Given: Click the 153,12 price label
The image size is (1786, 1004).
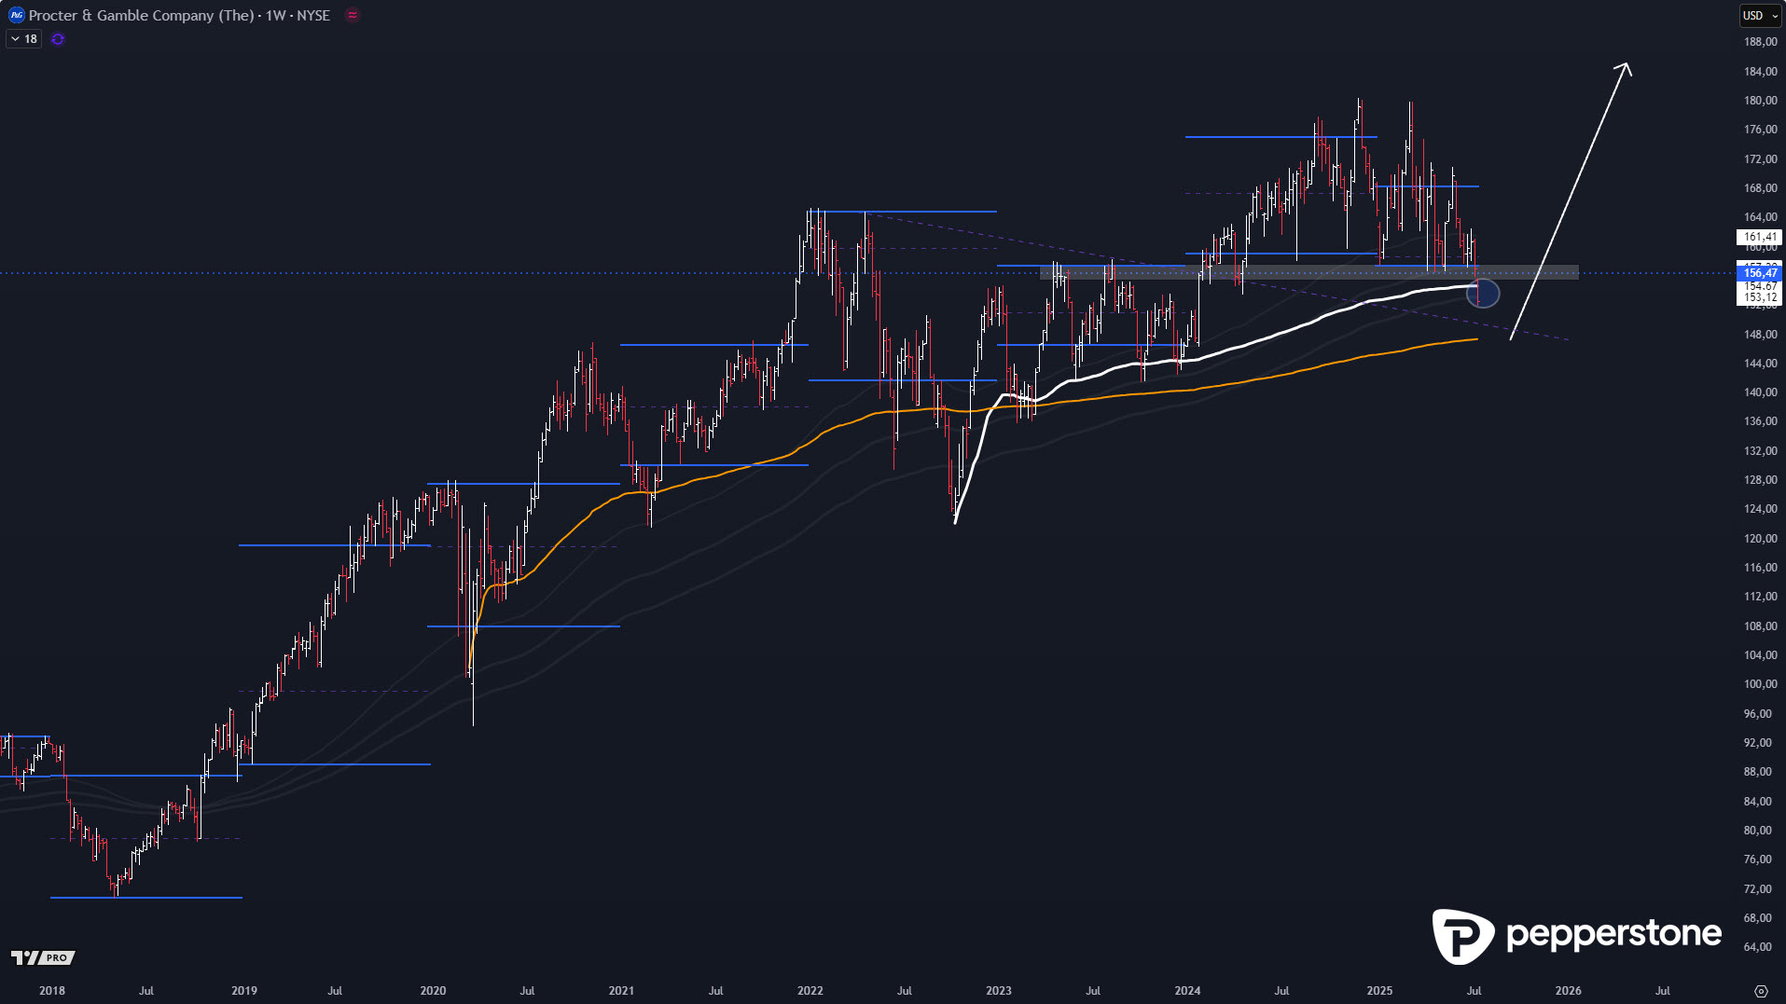Looking at the screenshot, I should (1760, 297).
